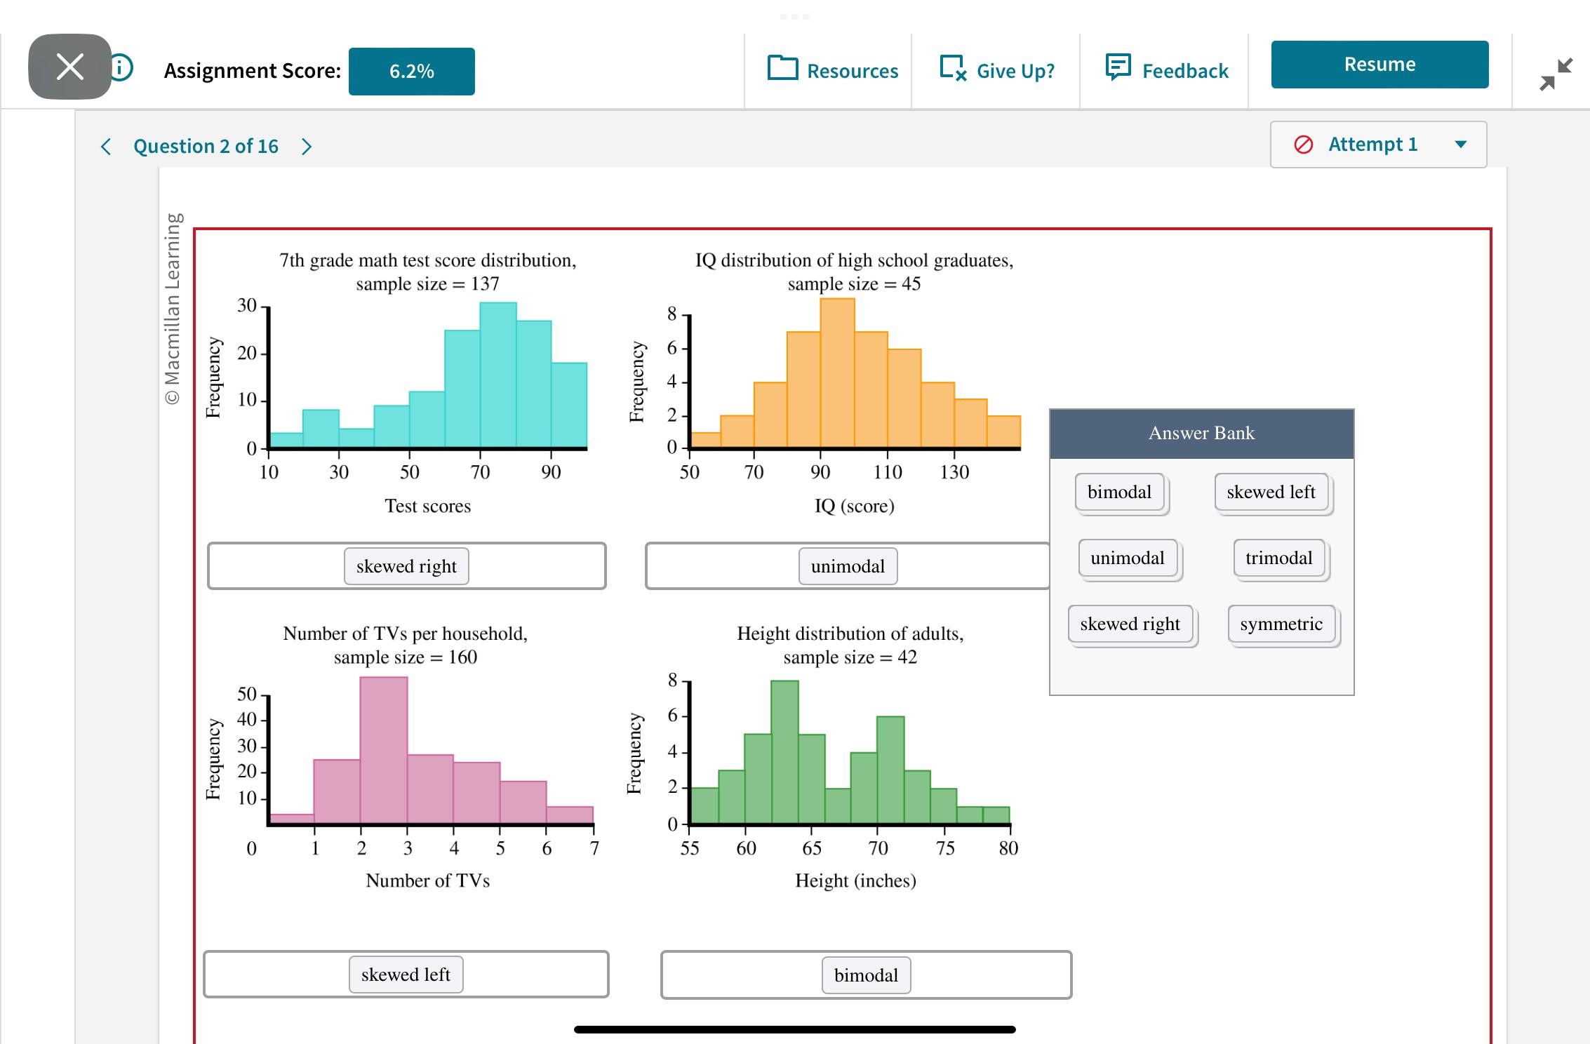Click bimodal answer under Height distribution
The height and width of the screenshot is (1044, 1590).
(x=866, y=975)
